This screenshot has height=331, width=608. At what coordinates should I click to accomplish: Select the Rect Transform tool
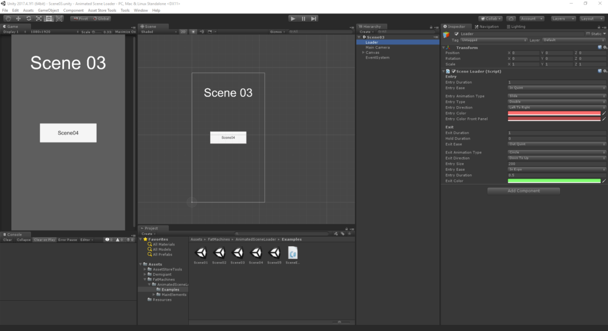tap(49, 18)
